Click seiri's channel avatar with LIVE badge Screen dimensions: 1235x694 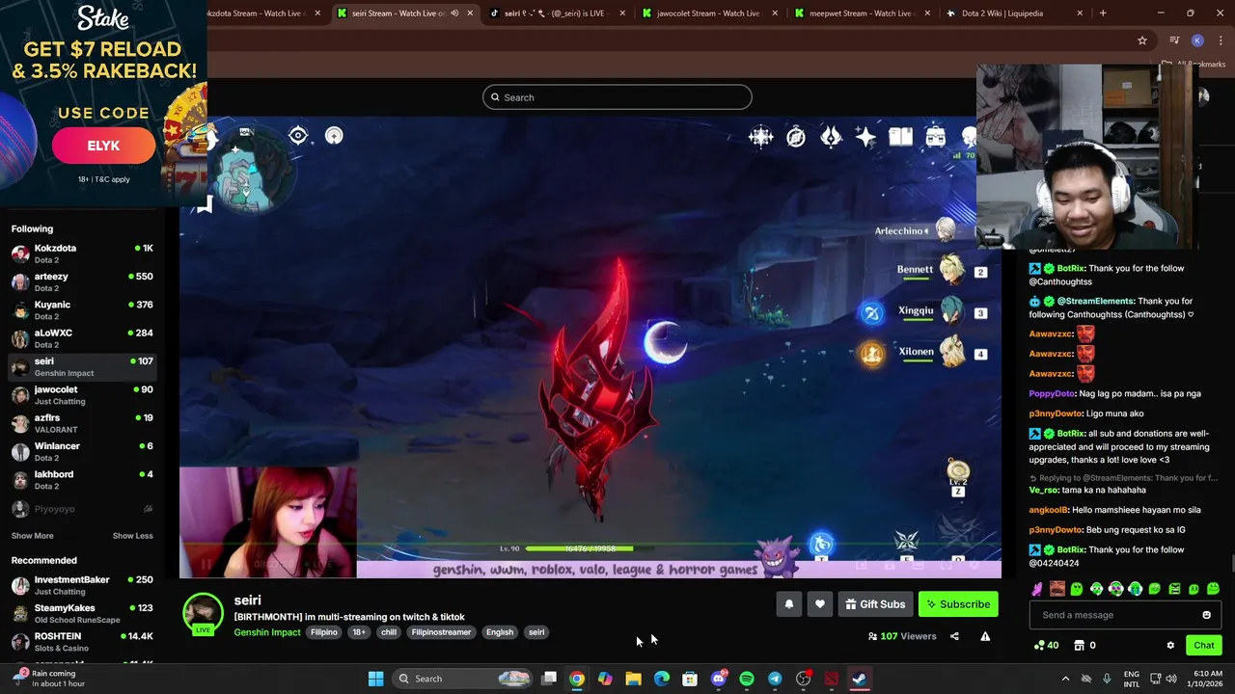tap(203, 614)
